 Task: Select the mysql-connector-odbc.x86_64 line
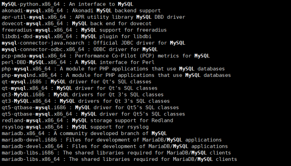[x=80, y=50]
